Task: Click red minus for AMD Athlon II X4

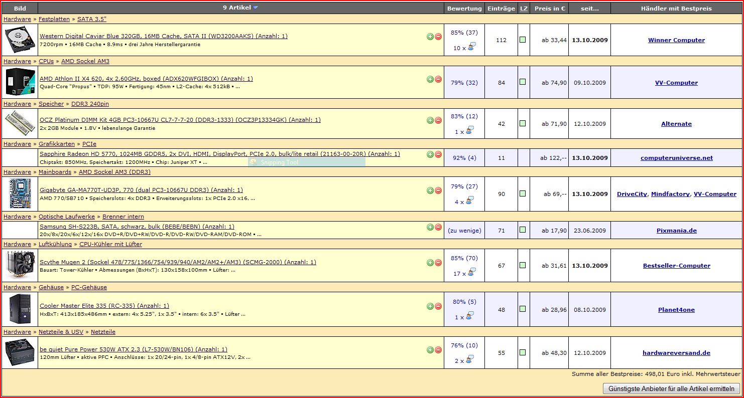Action: click(x=438, y=79)
